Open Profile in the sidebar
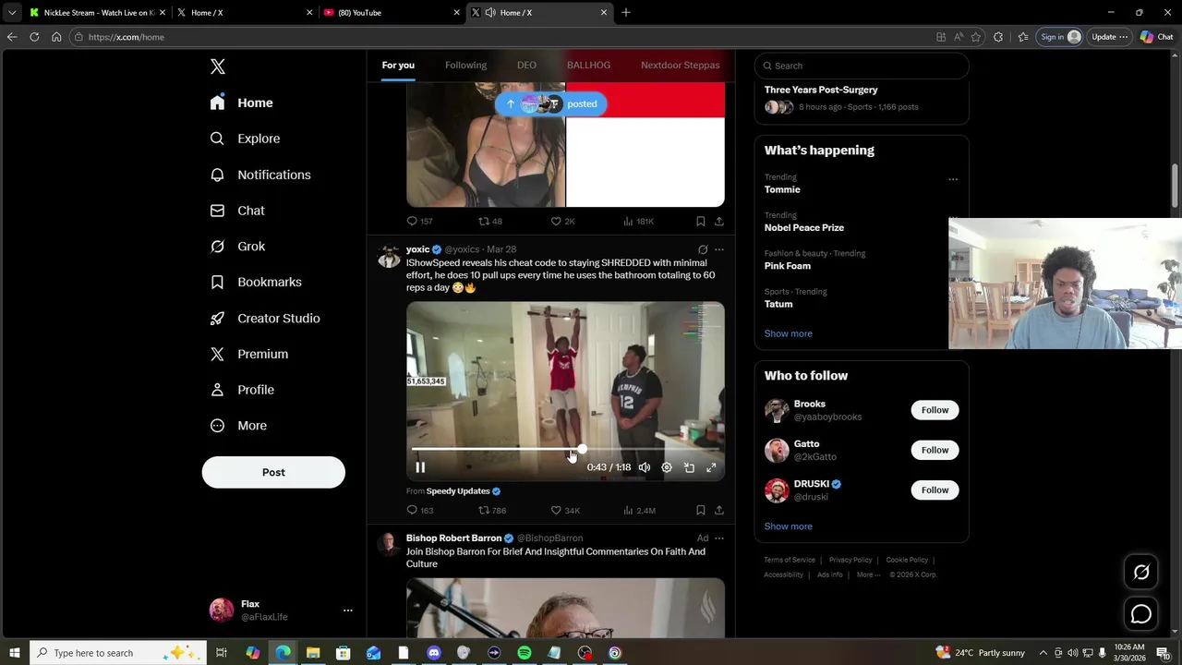Image resolution: width=1182 pixels, height=665 pixels. pos(242,390)
